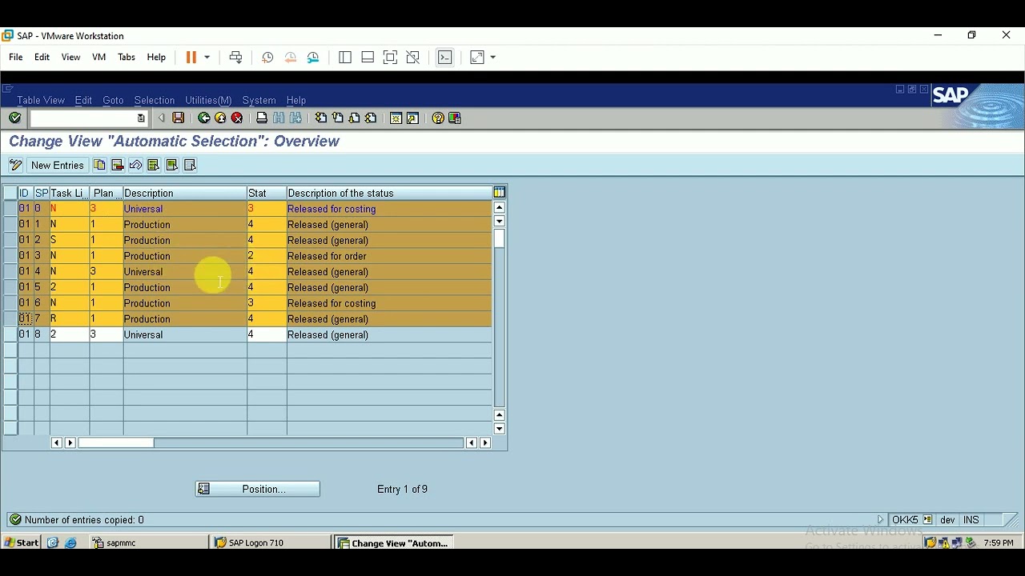Click the Deselect All icon
Viewport: 1025px width, 576px height.
pyautogui.click(x=190, y=166)
